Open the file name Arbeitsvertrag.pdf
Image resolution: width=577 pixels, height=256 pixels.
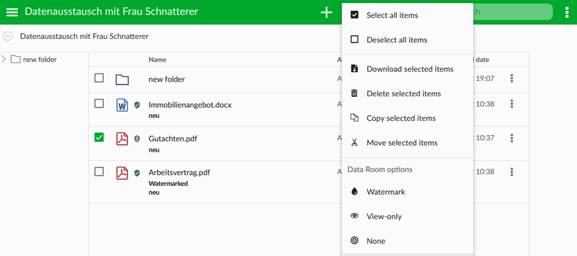180,172
